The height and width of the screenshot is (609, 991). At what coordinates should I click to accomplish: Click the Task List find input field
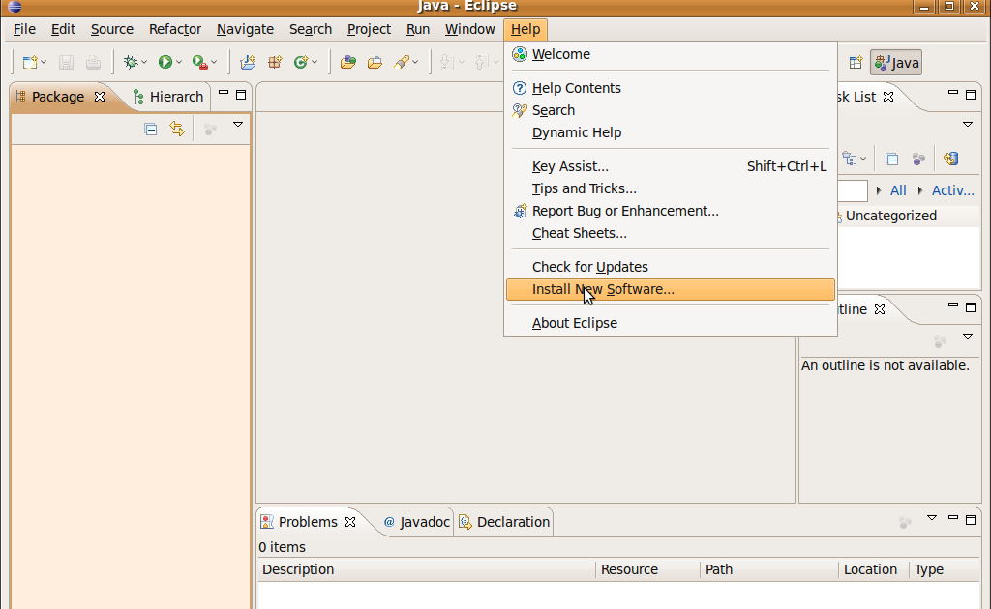853,190
